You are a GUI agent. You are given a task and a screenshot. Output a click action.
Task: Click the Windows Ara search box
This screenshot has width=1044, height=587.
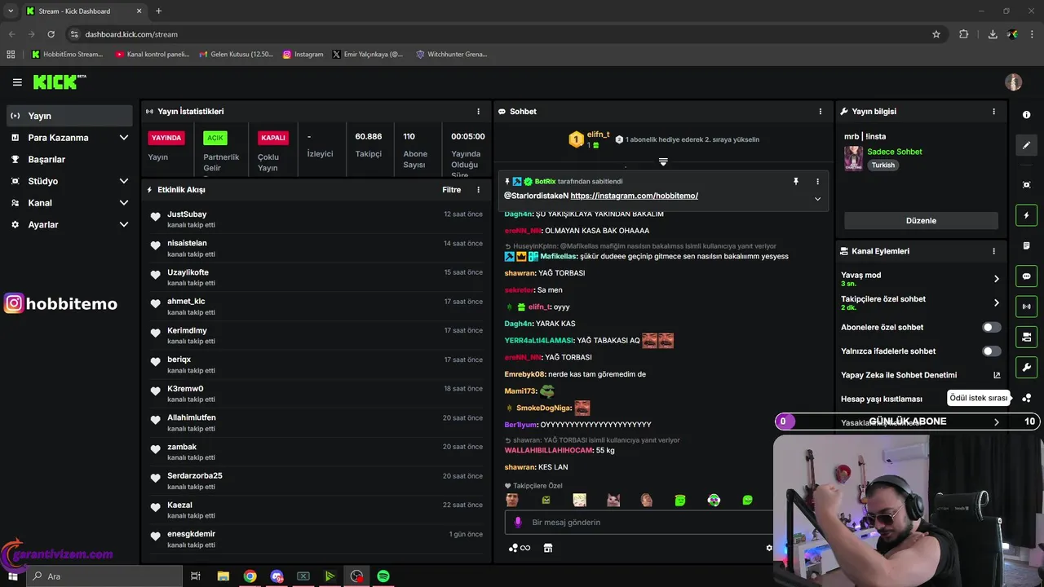104,576
